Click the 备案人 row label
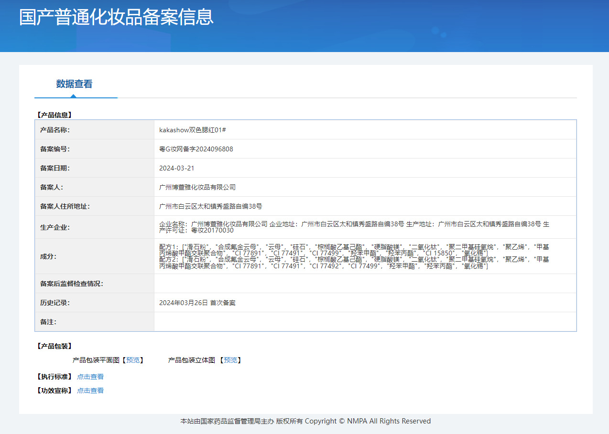Viewport: 609px width, 434px height. pyautogui.click(x=51, y=187)
